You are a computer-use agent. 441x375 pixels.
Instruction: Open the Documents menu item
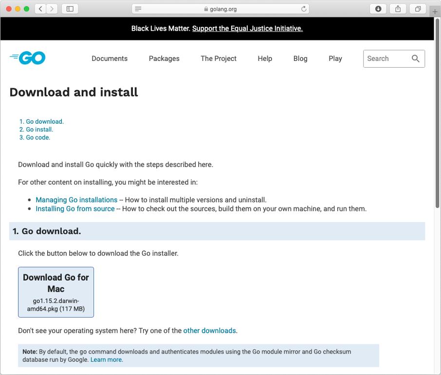pyautogui.click(x=110, y=58)
